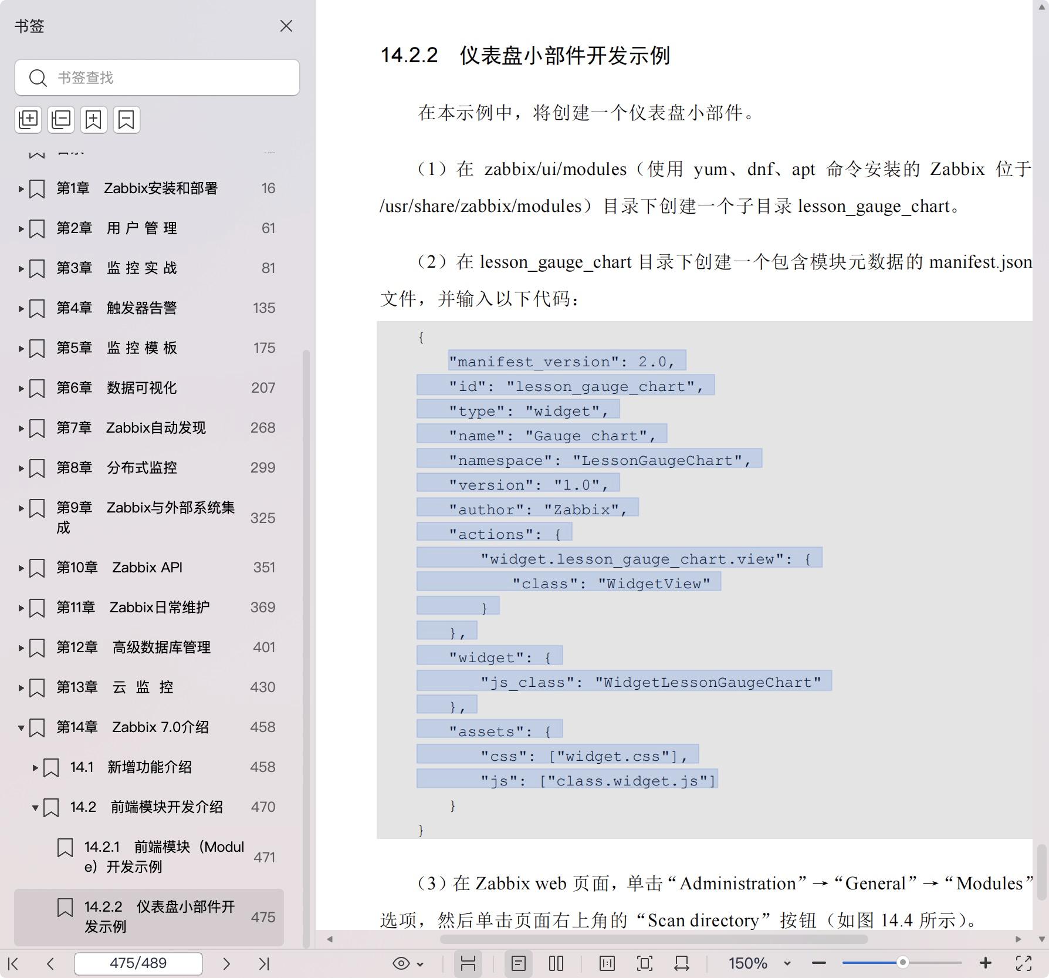Expand all bookmarks icon
The image size is (1049, 978).
tap(29, 120)
